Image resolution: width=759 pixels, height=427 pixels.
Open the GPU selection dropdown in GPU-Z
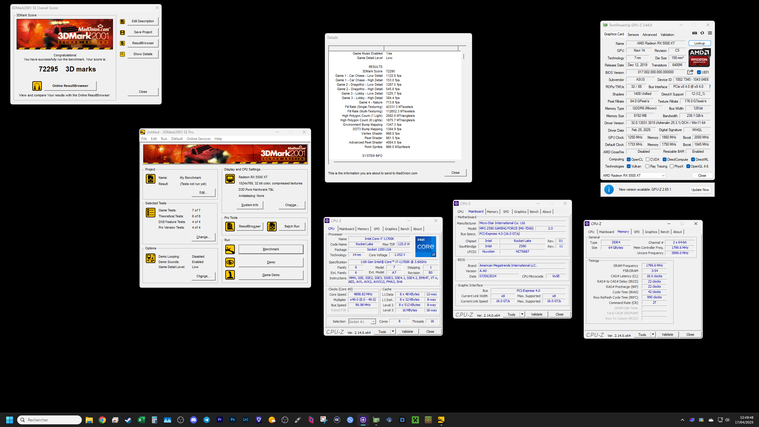634,176
